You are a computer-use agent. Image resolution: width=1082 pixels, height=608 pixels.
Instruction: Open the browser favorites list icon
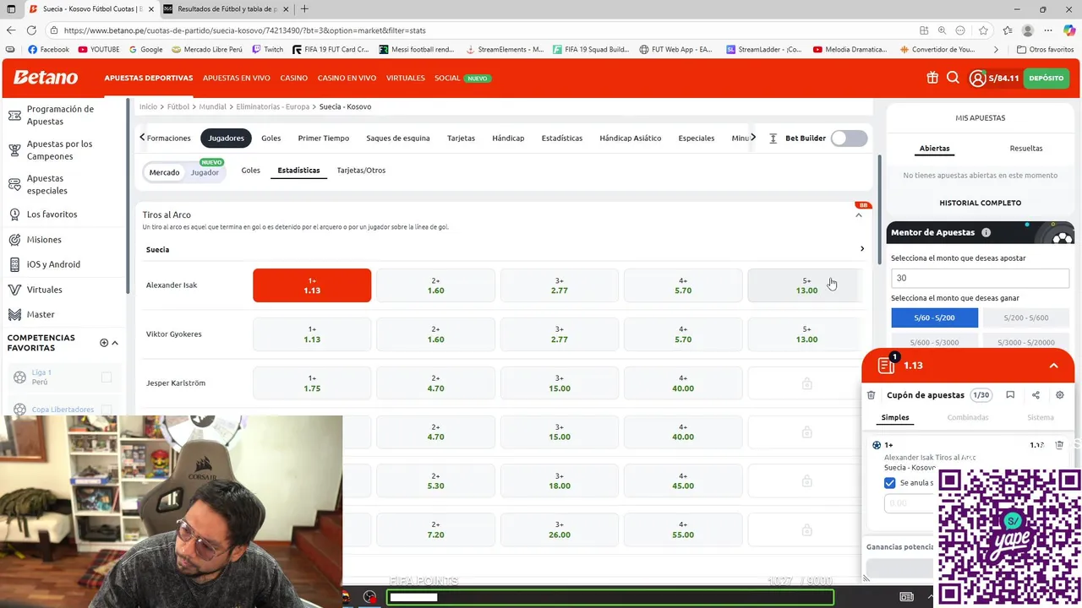[x=1007, y=30]
